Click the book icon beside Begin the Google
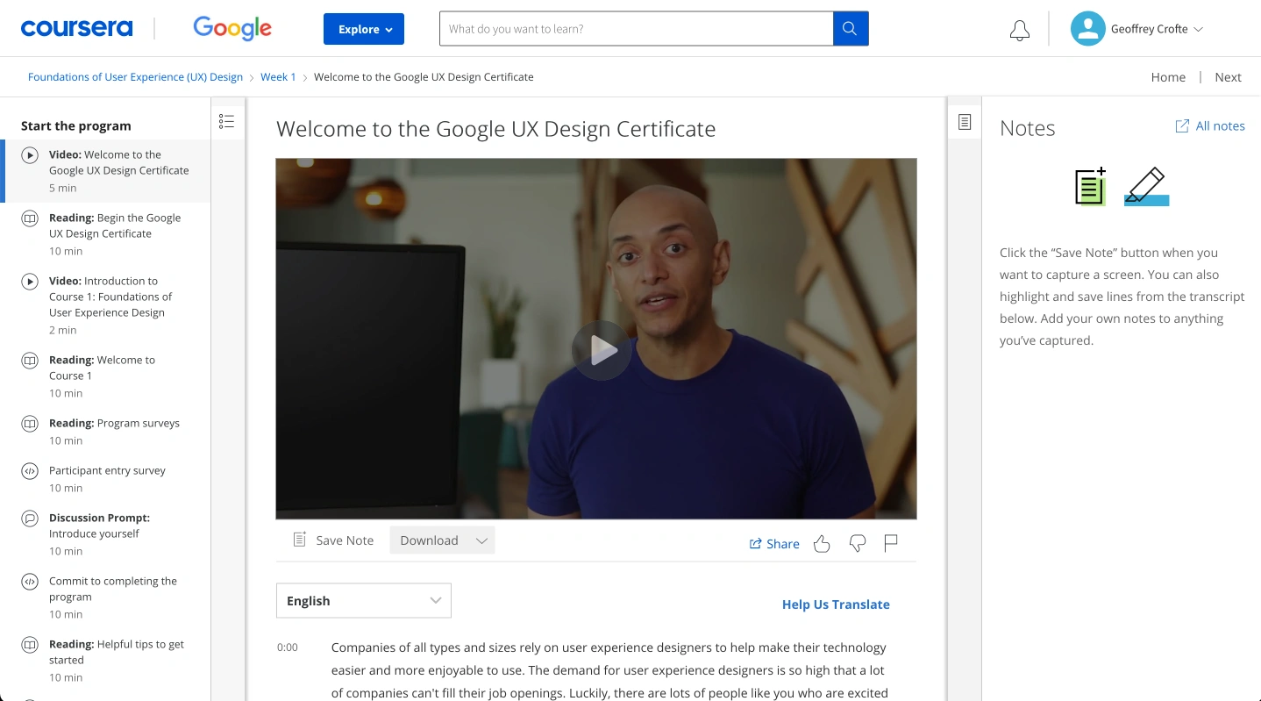The height and width of the screenshot is (701, 1261). coord(30,218)
